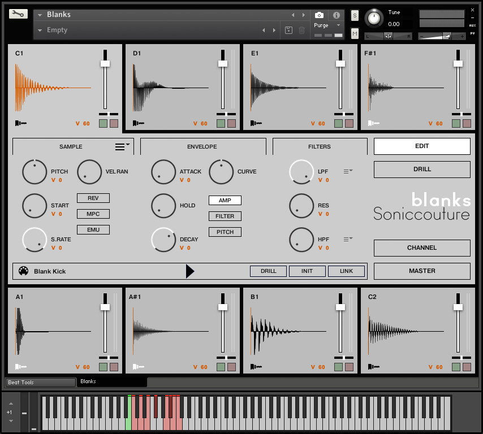The image size is (483, 434).
Task: Click the save snapshot disk icon
Action: 288,30
